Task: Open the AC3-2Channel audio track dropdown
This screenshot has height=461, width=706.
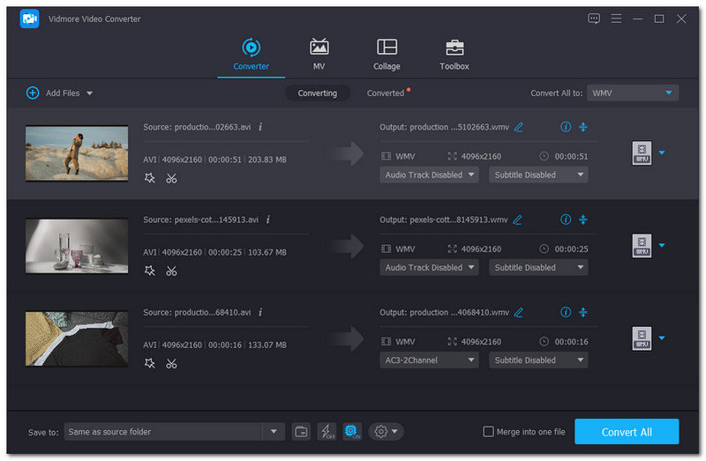Action: click(430, 360)
